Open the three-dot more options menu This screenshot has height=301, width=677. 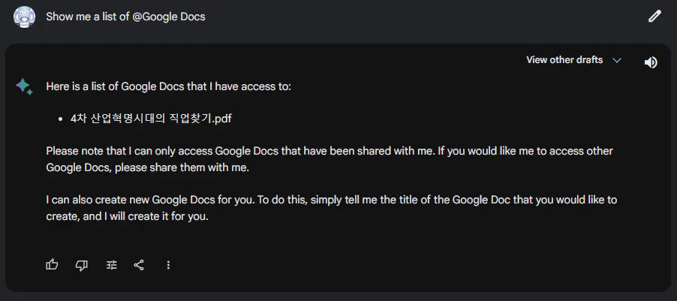pos(168,264)
